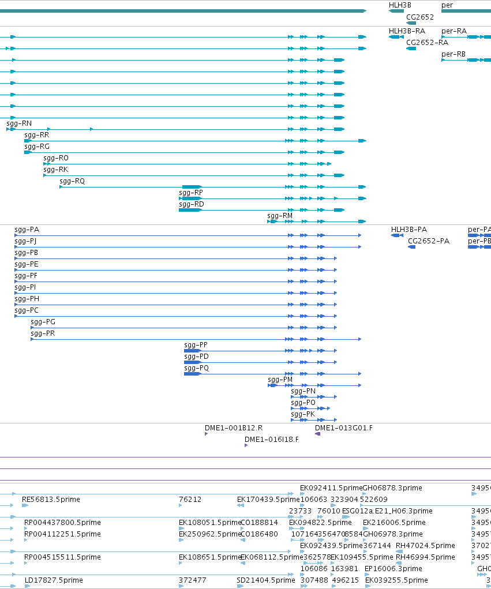The height and width of the screenshot is (589, 491).
Task: Open the sgg-RG transcript label
Action: (37, 147)
